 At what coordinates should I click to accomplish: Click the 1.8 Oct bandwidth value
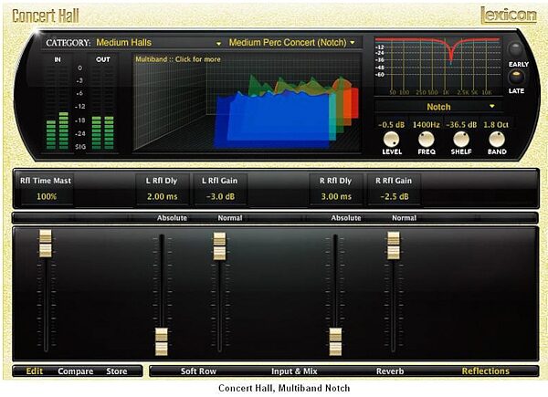click(496, 125)
